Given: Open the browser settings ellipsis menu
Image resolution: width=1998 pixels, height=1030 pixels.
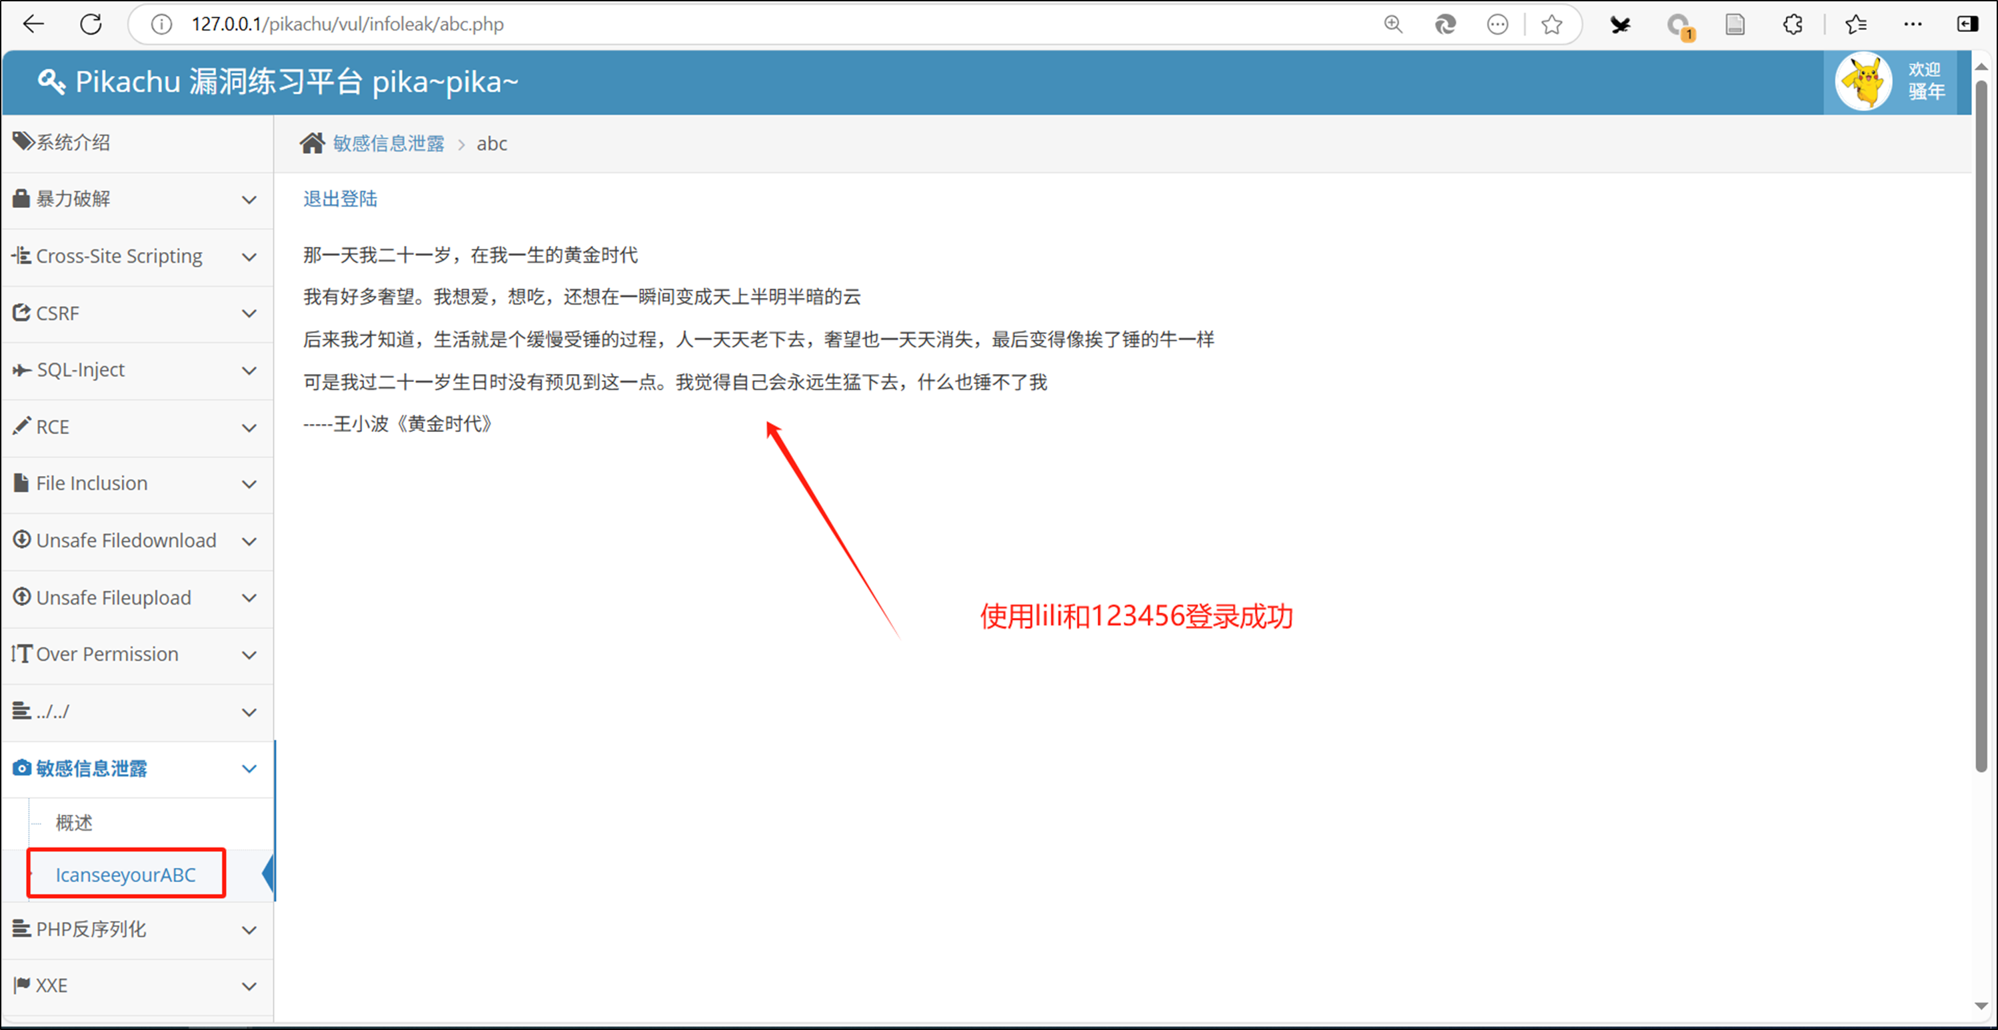Looking at the screenshot, I should click(x=1913, y=25).
